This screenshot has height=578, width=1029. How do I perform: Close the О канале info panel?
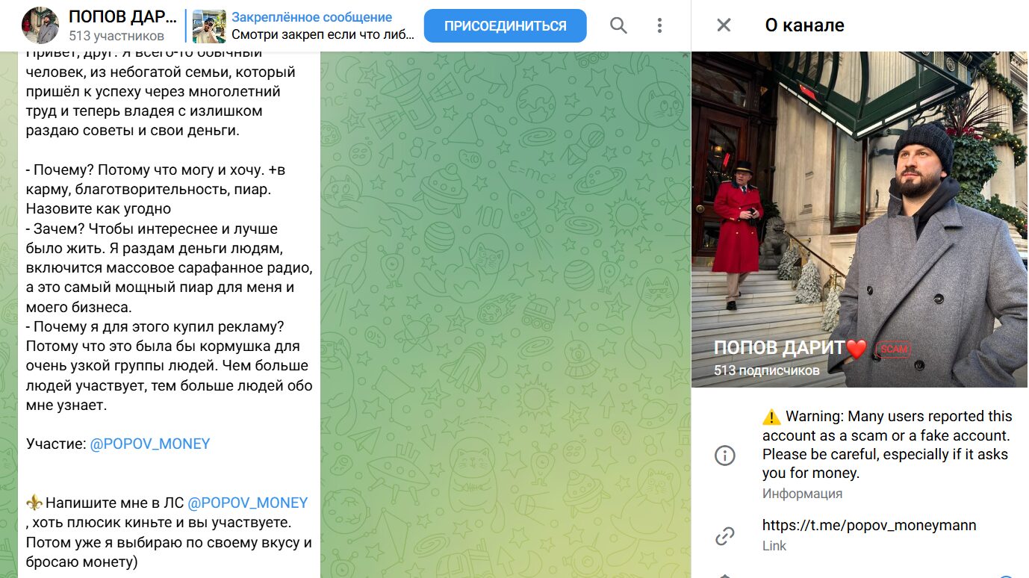724,25
